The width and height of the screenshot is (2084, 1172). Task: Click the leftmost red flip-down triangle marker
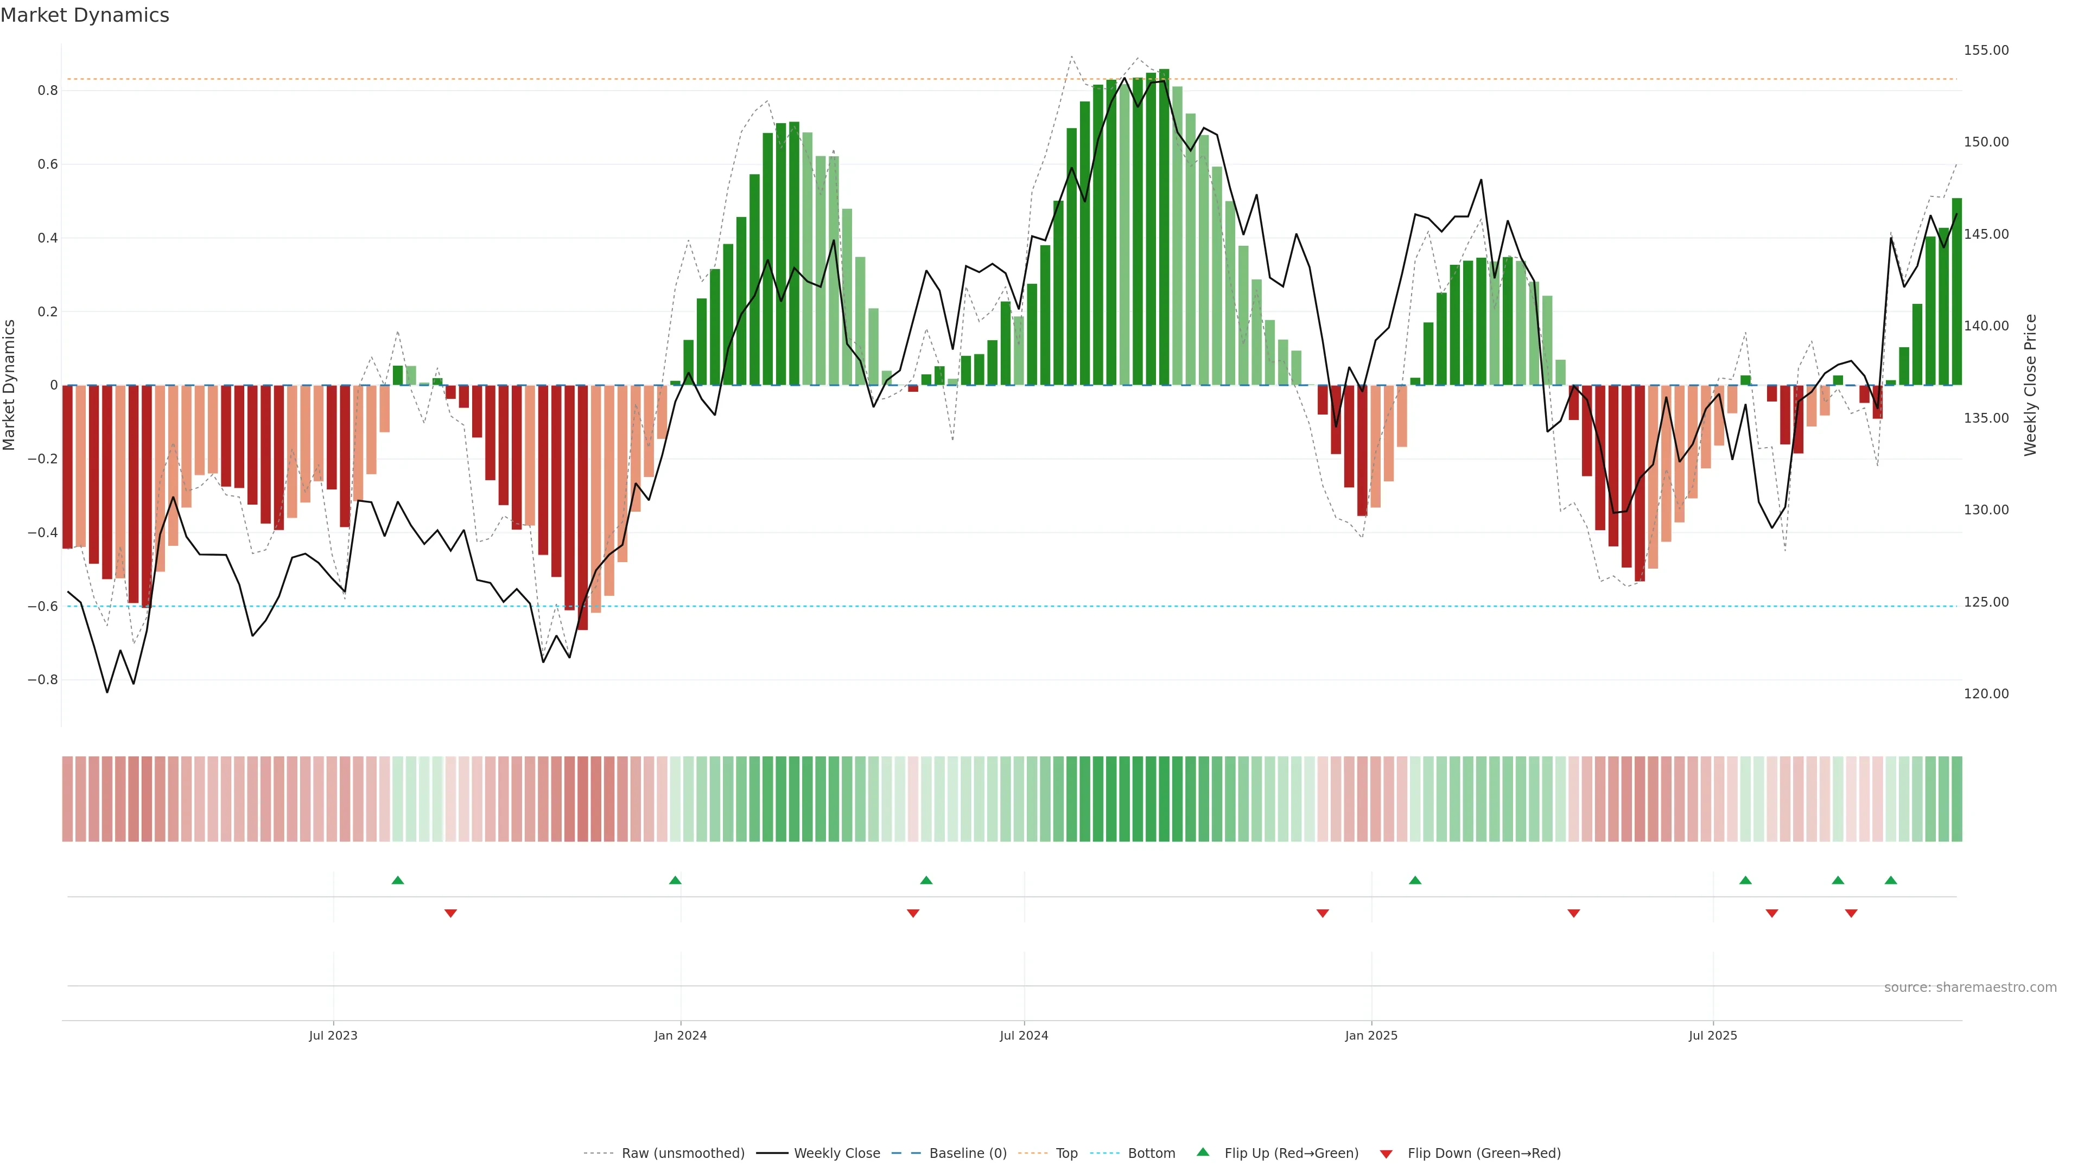click(450, 913)
